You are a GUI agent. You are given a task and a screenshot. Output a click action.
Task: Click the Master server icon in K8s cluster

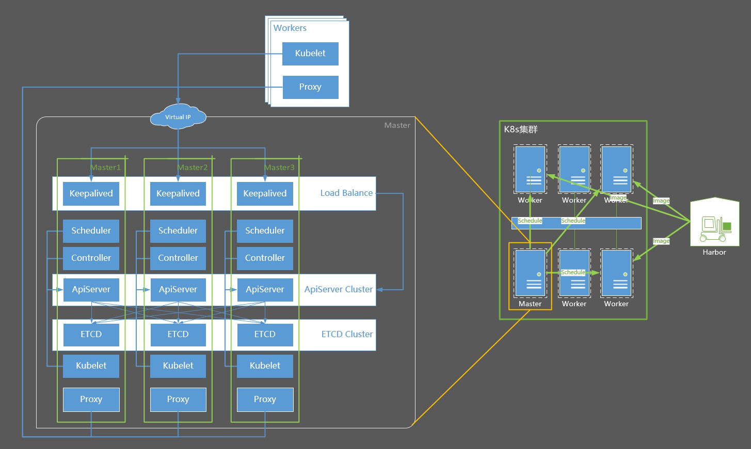[x=530, y=273]
